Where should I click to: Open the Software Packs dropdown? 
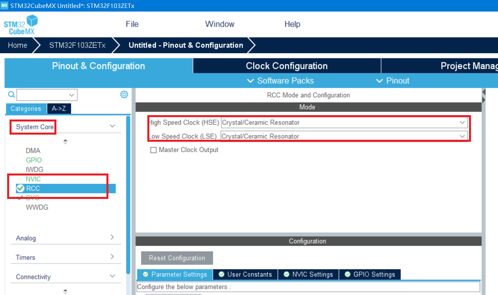click(280, 81)
